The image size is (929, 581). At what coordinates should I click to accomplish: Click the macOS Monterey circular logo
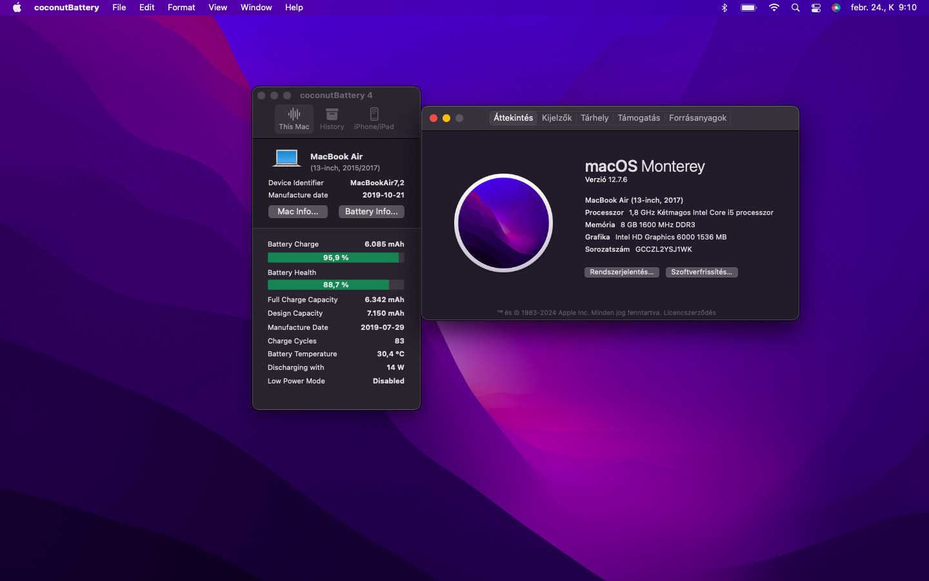[503, 223]
